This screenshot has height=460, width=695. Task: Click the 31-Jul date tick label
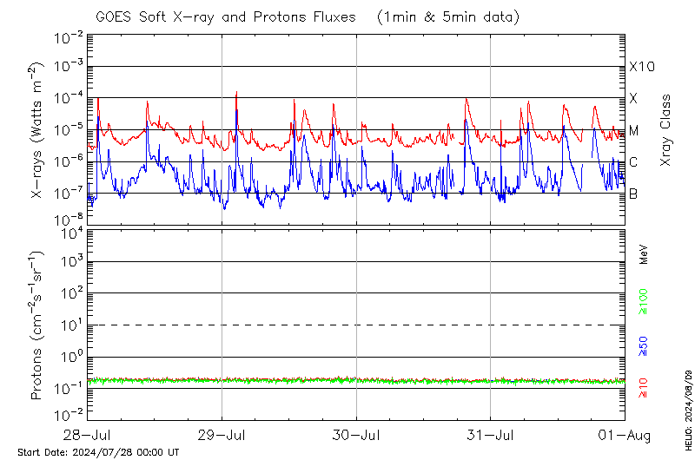(x=491, y=435)
